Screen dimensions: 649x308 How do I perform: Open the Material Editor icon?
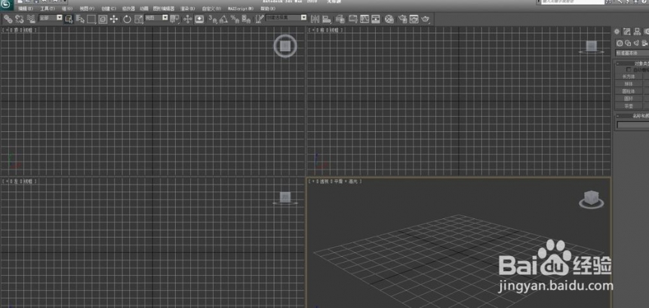[389, 19]
